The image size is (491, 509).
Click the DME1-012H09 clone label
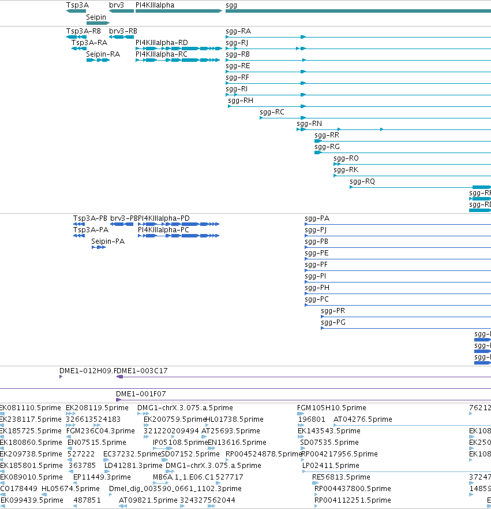click(x=87, y=371)
